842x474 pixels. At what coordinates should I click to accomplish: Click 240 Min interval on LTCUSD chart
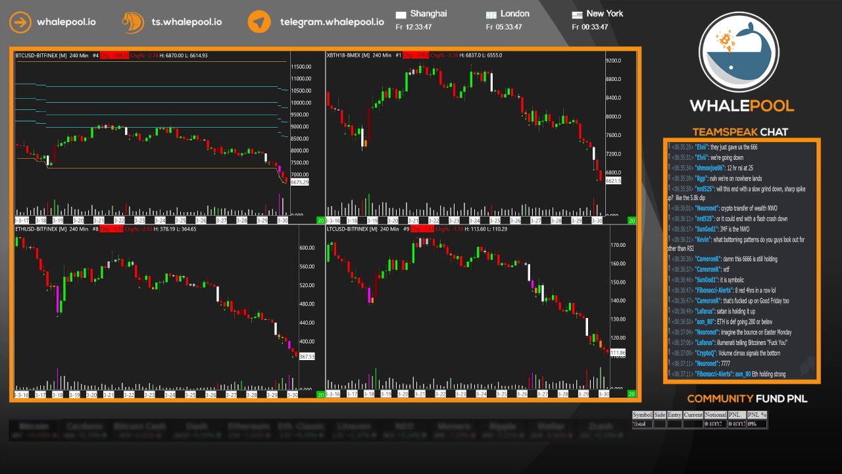390,229
